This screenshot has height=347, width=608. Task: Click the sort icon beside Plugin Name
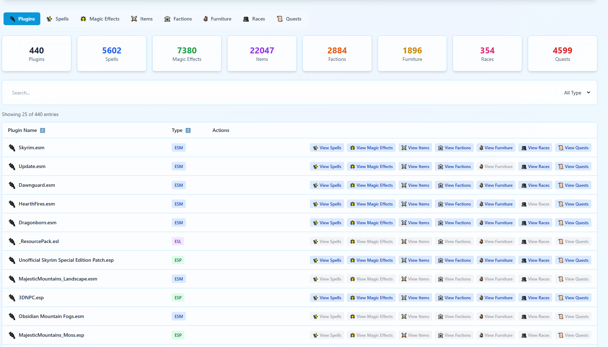[42, 131]
